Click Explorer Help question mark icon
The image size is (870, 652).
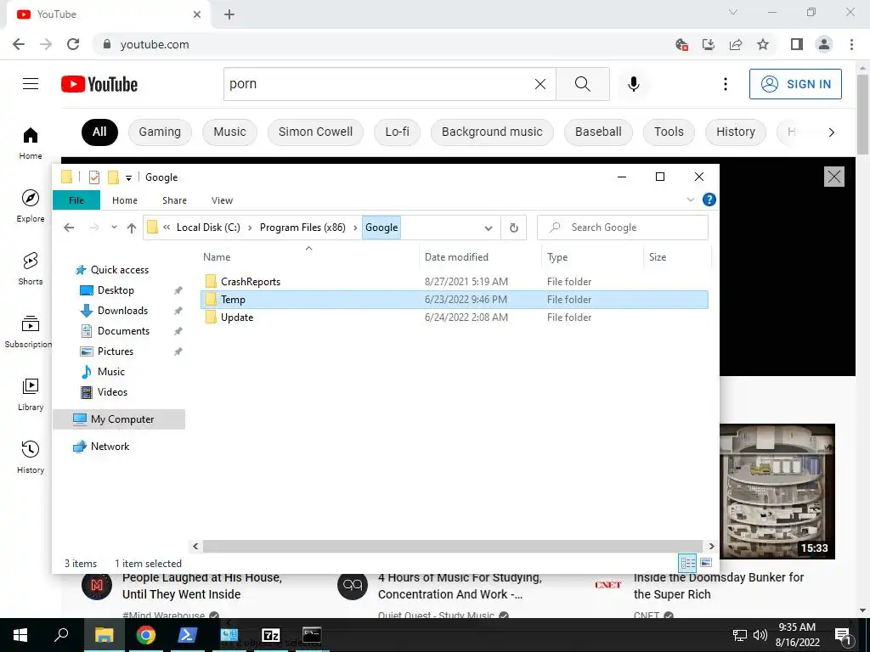709,200
